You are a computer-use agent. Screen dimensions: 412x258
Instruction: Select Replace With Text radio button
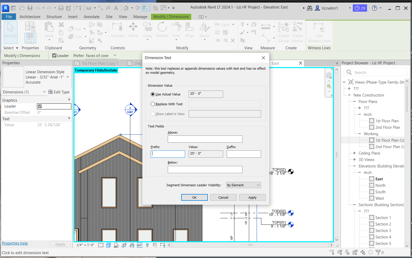point(153,104)
